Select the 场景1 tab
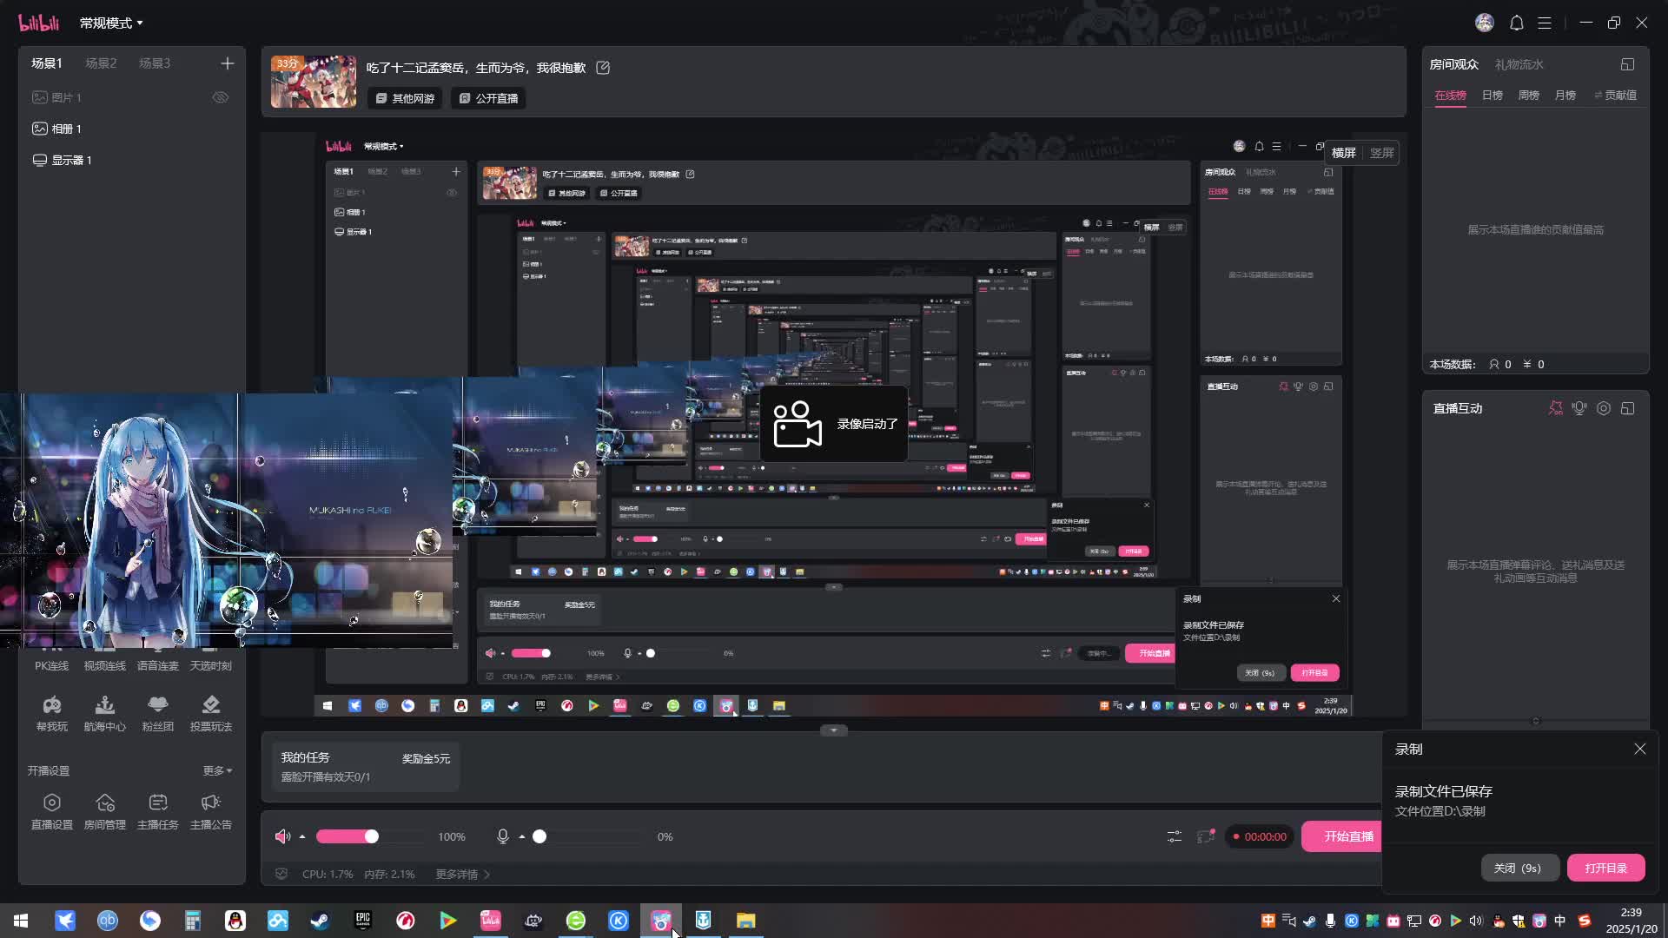The image size is (1668, 938). [47, 63]
